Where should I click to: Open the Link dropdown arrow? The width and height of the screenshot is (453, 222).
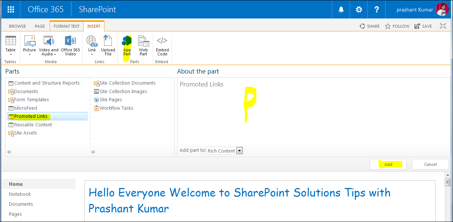tap(92, 55)
